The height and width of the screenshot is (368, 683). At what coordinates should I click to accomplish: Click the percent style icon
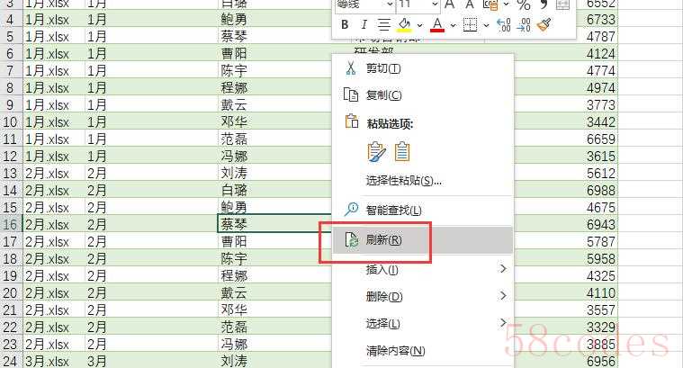[x=524, y=4]
